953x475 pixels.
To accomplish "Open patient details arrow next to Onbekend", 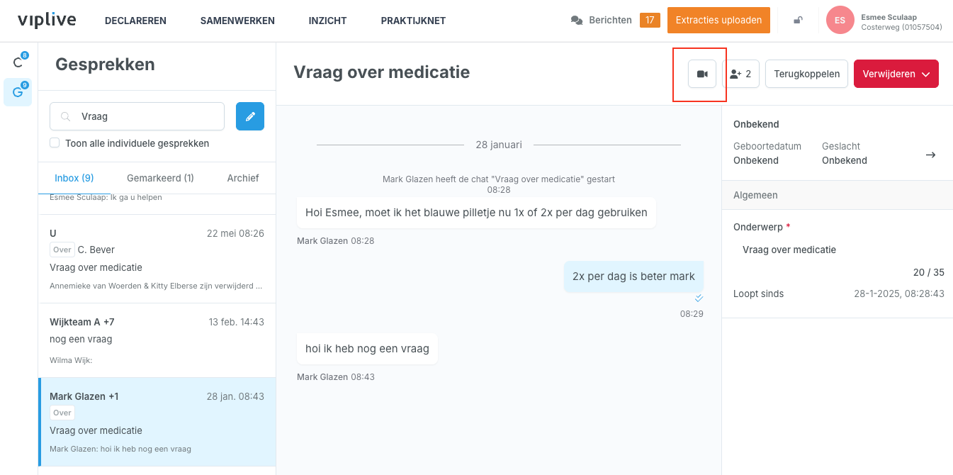I will [x=931, y=155].
